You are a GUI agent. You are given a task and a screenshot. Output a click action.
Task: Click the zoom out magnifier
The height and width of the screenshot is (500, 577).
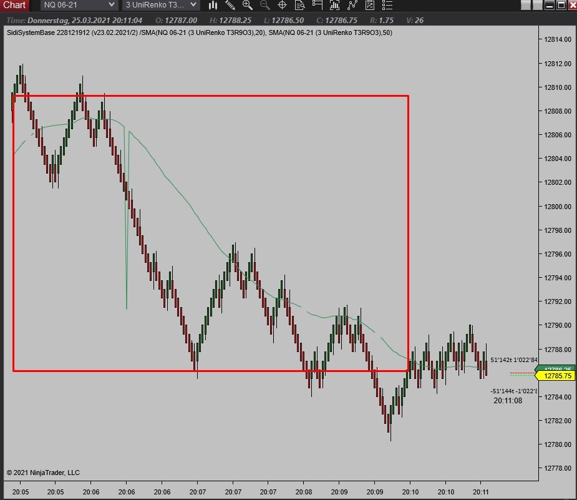(x=264, y=5)
